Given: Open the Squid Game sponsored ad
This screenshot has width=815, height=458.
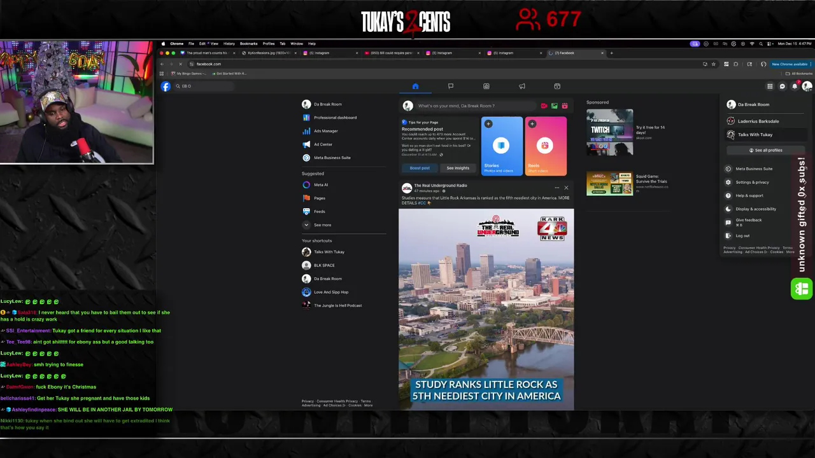Looking at the screenshot, I should pyautogui.click(x=627, y=183).
